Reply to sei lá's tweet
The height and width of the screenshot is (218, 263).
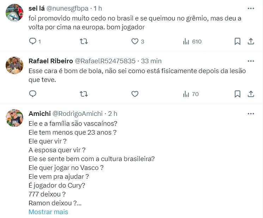(x=33, y=41)
